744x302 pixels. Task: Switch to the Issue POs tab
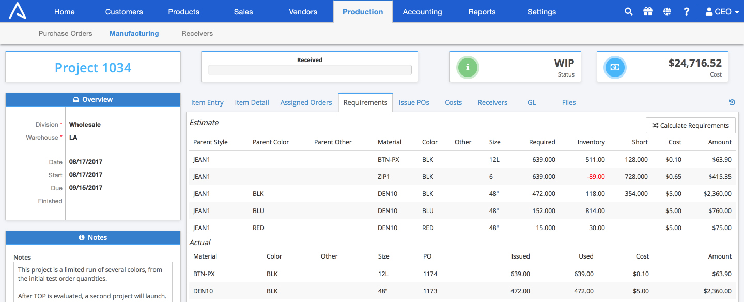414,102
